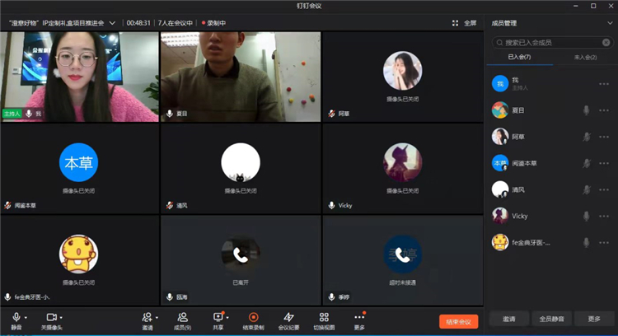Click the 共享 screen share icon
The height and width of the screenshot is (336, 618).
pyautogui.click(x=218, y=318)
